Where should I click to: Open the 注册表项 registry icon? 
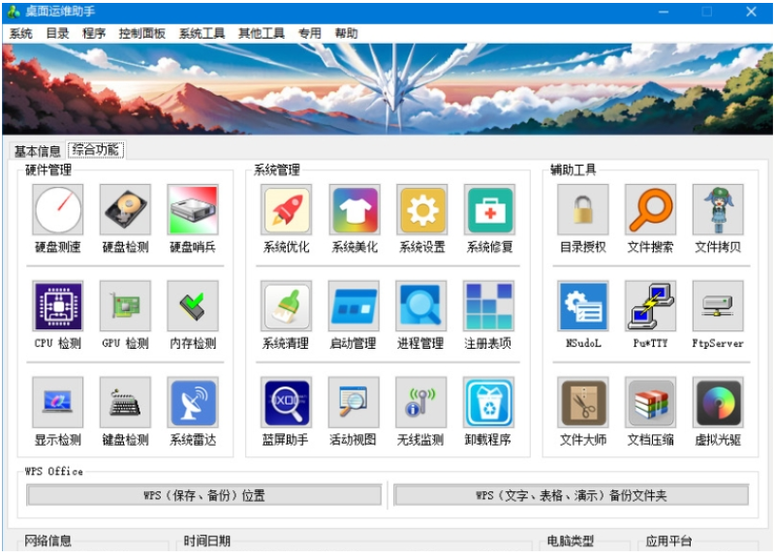tap(489, 306)
